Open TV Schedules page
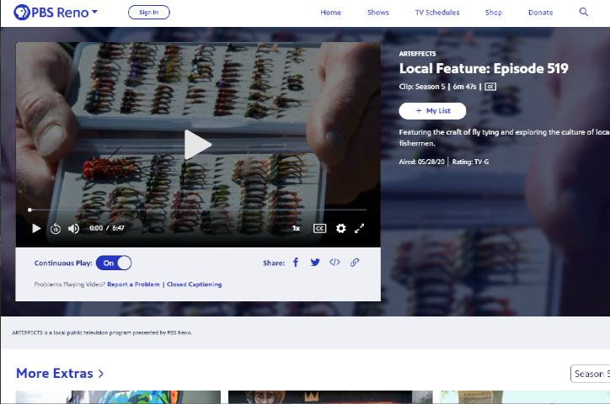 pos(437,13)
